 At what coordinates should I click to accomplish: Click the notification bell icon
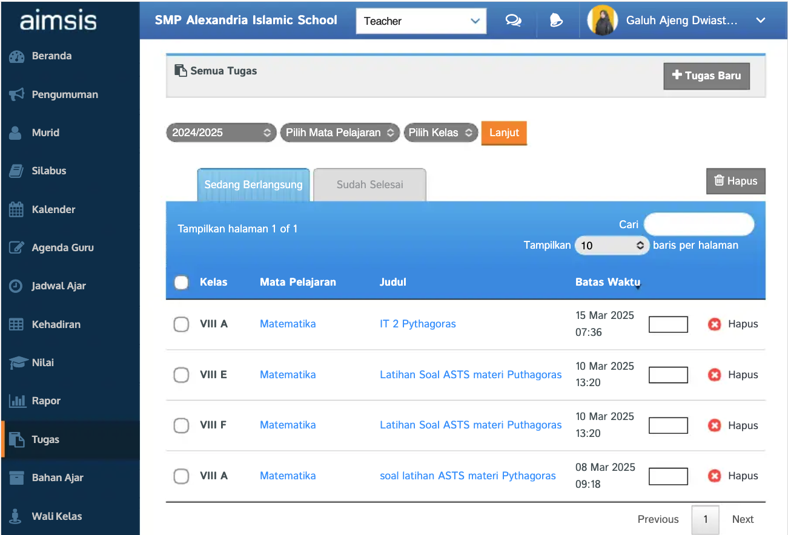(555, 21)
